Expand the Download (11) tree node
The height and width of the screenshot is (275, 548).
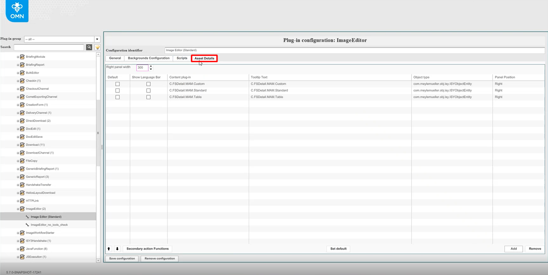click(x=18, y=145)
